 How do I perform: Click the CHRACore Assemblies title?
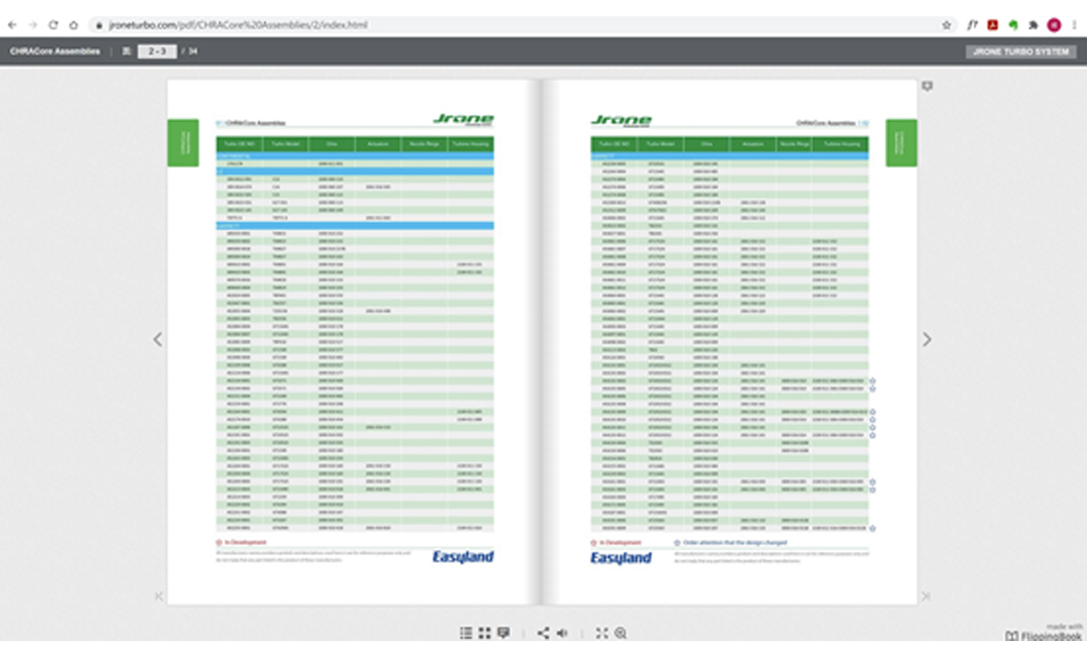click(55, 51)
